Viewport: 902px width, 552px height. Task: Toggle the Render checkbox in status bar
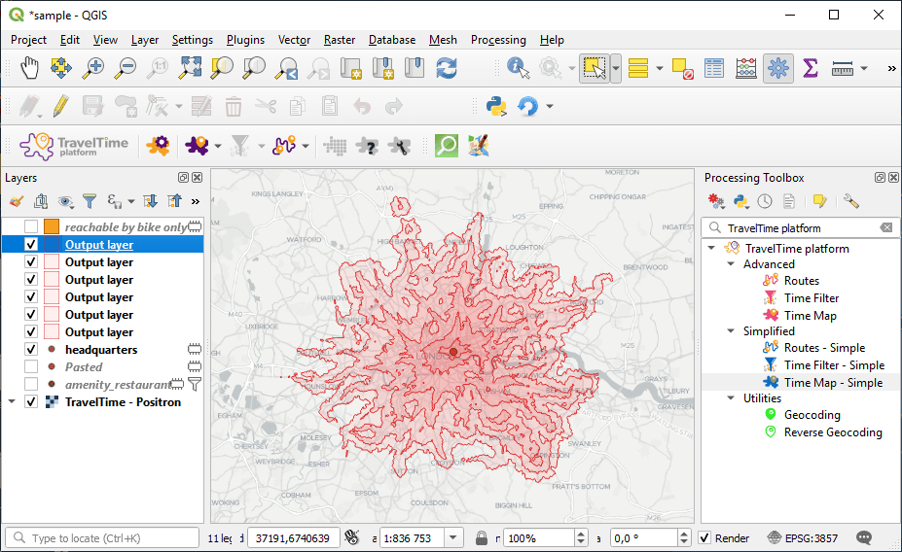pos(704,537)
